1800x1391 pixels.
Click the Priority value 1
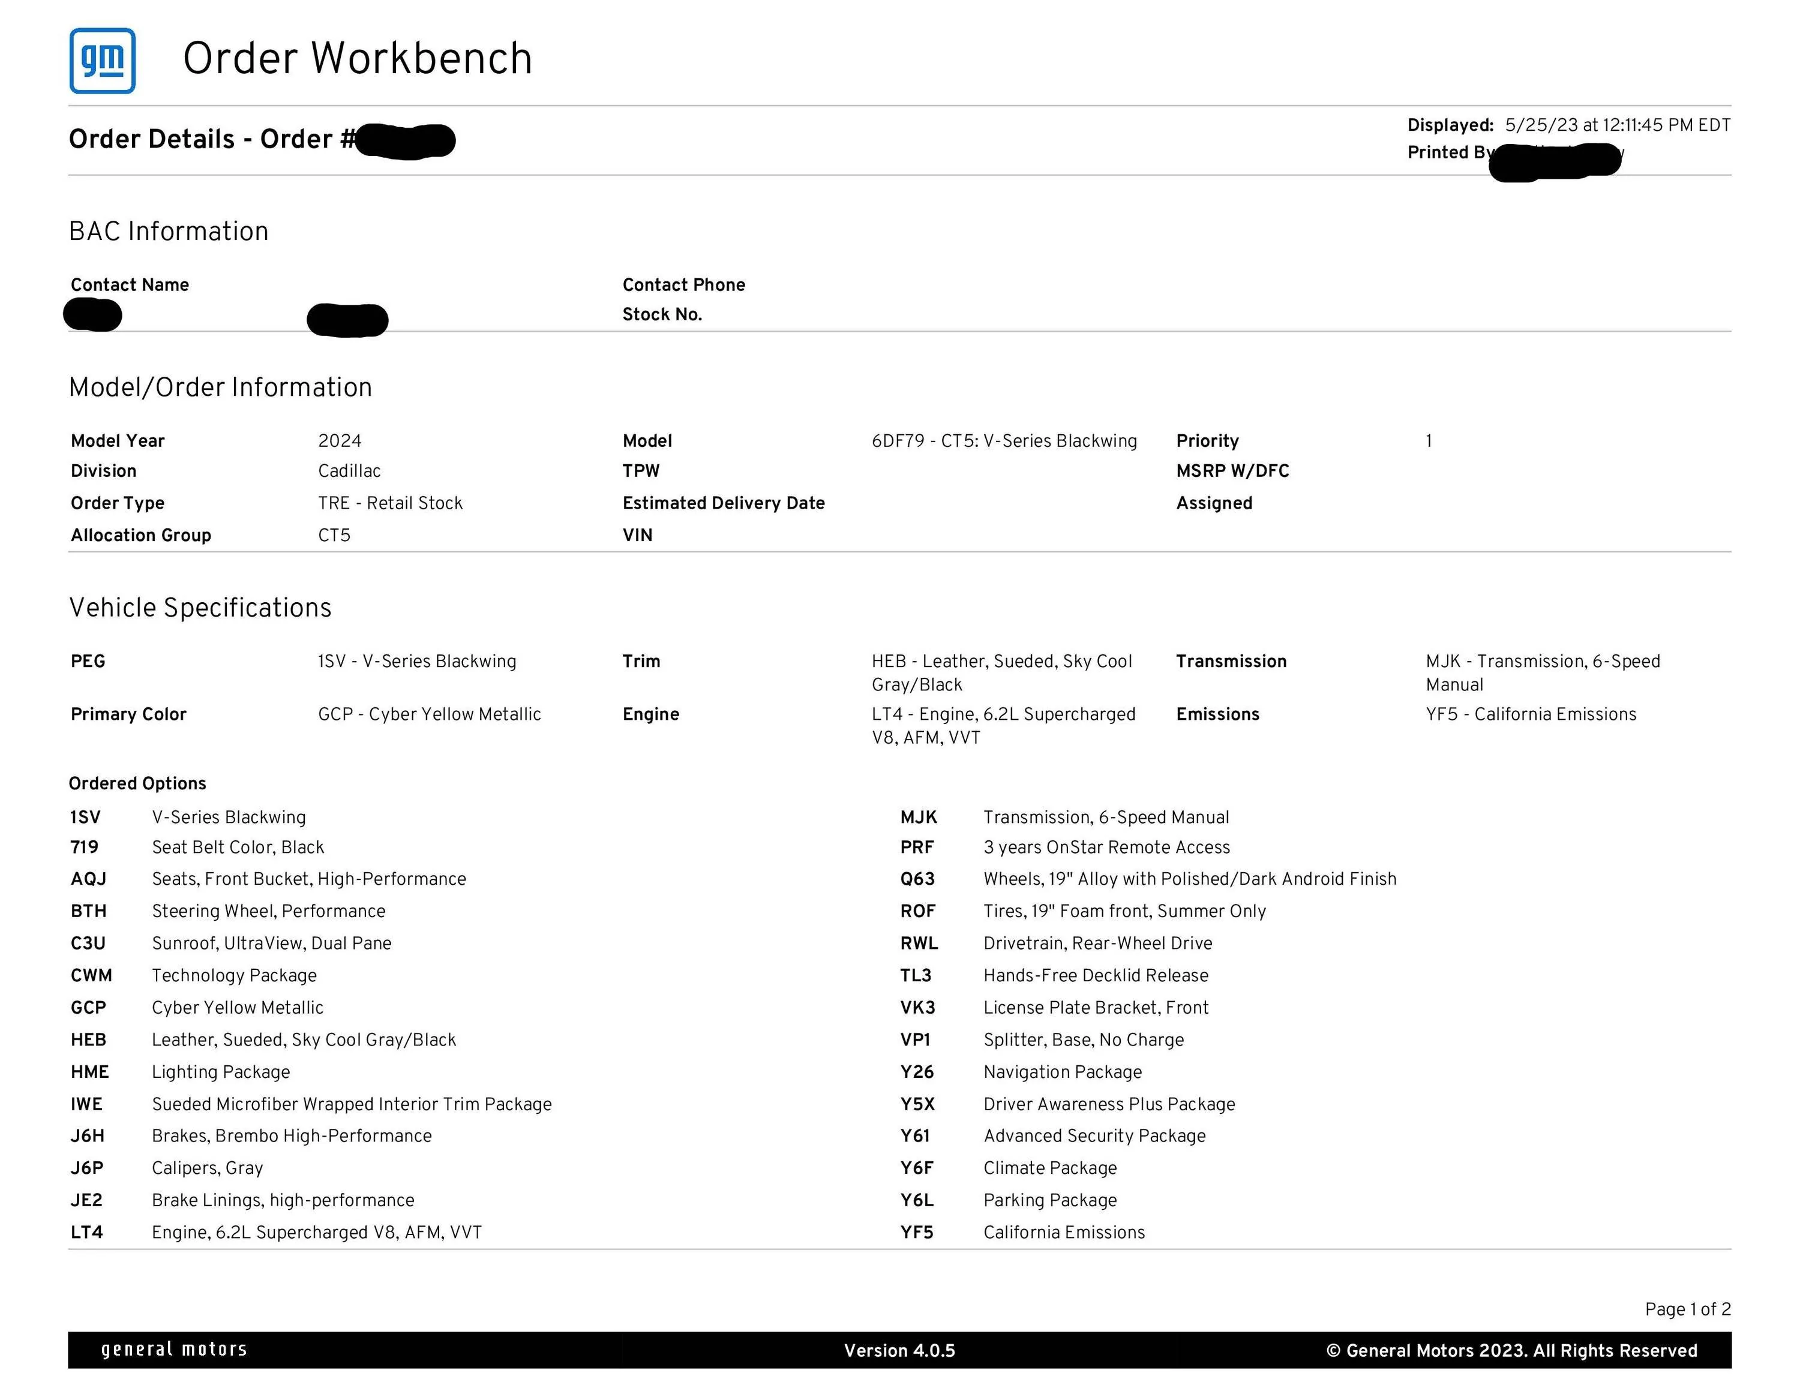1429,441
